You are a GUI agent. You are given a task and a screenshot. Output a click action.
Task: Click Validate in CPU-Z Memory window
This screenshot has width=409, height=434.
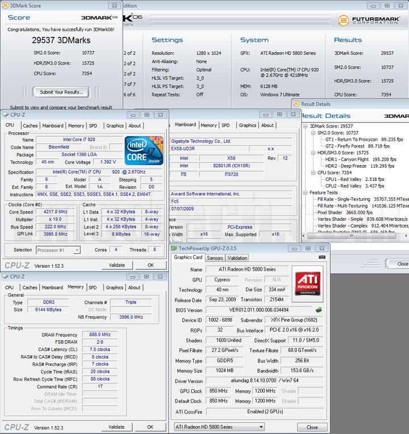[116, 427]
